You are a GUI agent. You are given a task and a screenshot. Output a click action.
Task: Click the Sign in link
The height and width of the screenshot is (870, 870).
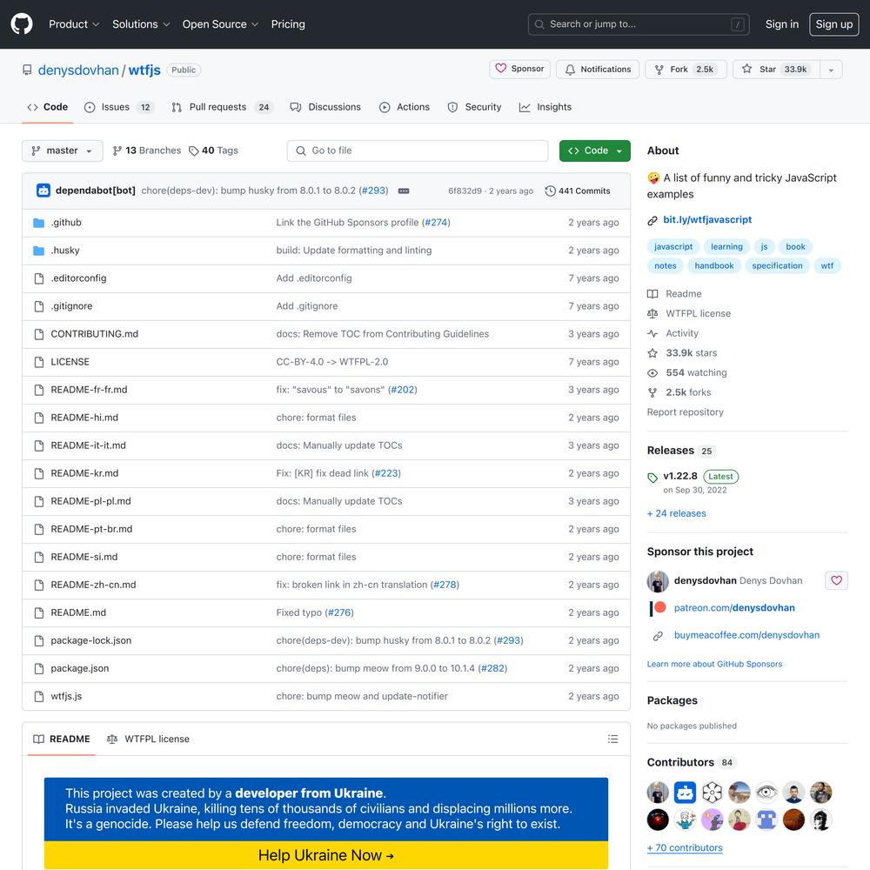point(782,24)
